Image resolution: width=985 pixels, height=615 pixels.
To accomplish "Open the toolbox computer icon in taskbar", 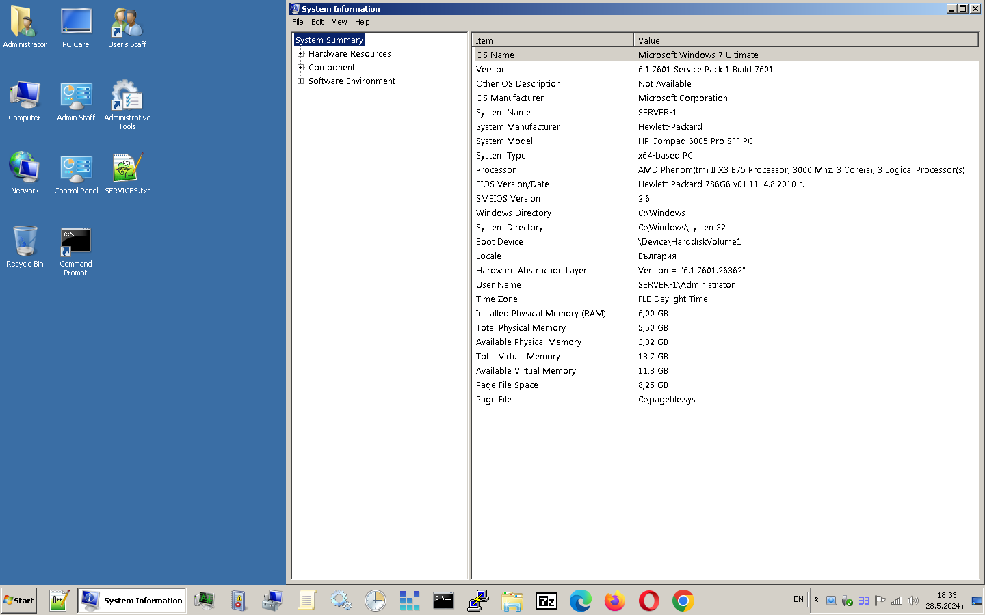I will point(272,601).
